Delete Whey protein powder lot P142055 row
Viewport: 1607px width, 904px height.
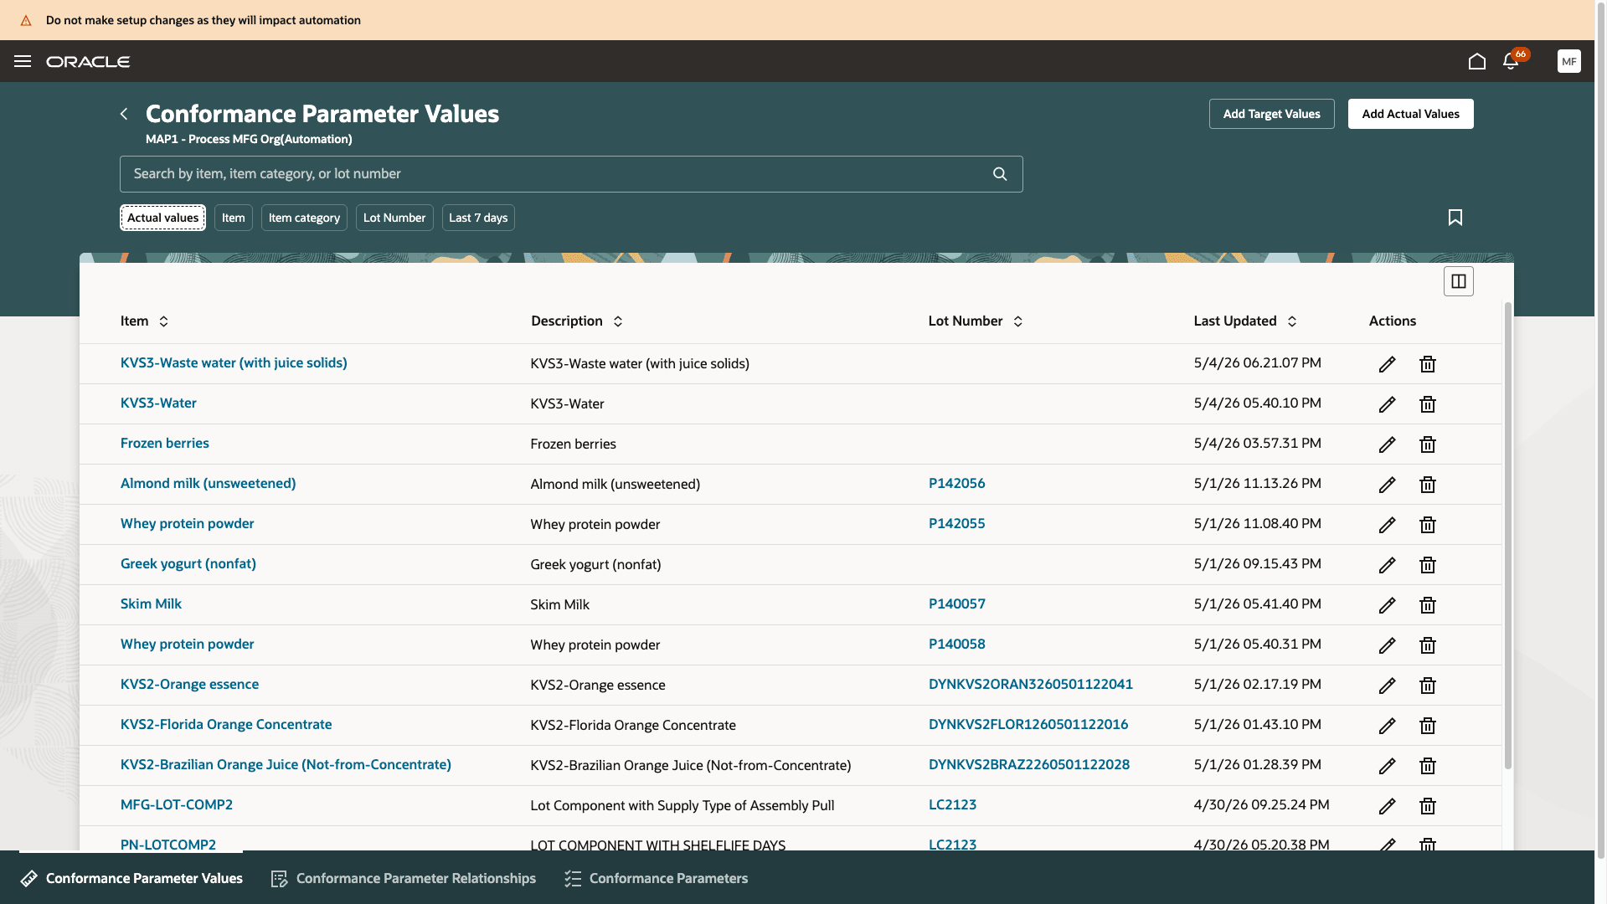coord(1428,525)
